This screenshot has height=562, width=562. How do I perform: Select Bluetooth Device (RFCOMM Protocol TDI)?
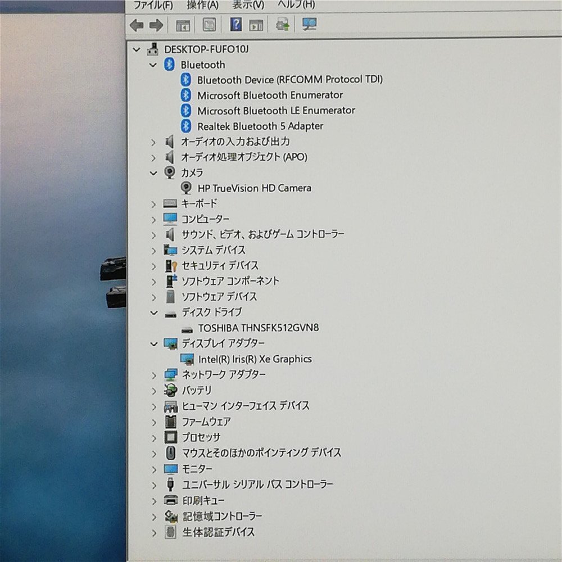tap(290, 80)
